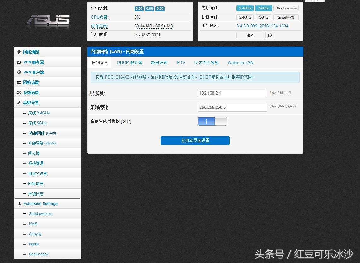The image size is (360, 263).
Task: Toggle the STP spanning tree switch
Action: click(212, 121)
